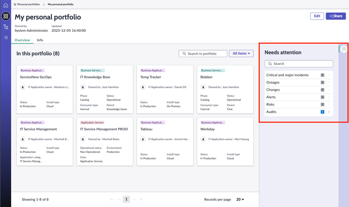Click Business Applicat... tag on Tableau card
This screenshot has width=349, height=207.
152,123
